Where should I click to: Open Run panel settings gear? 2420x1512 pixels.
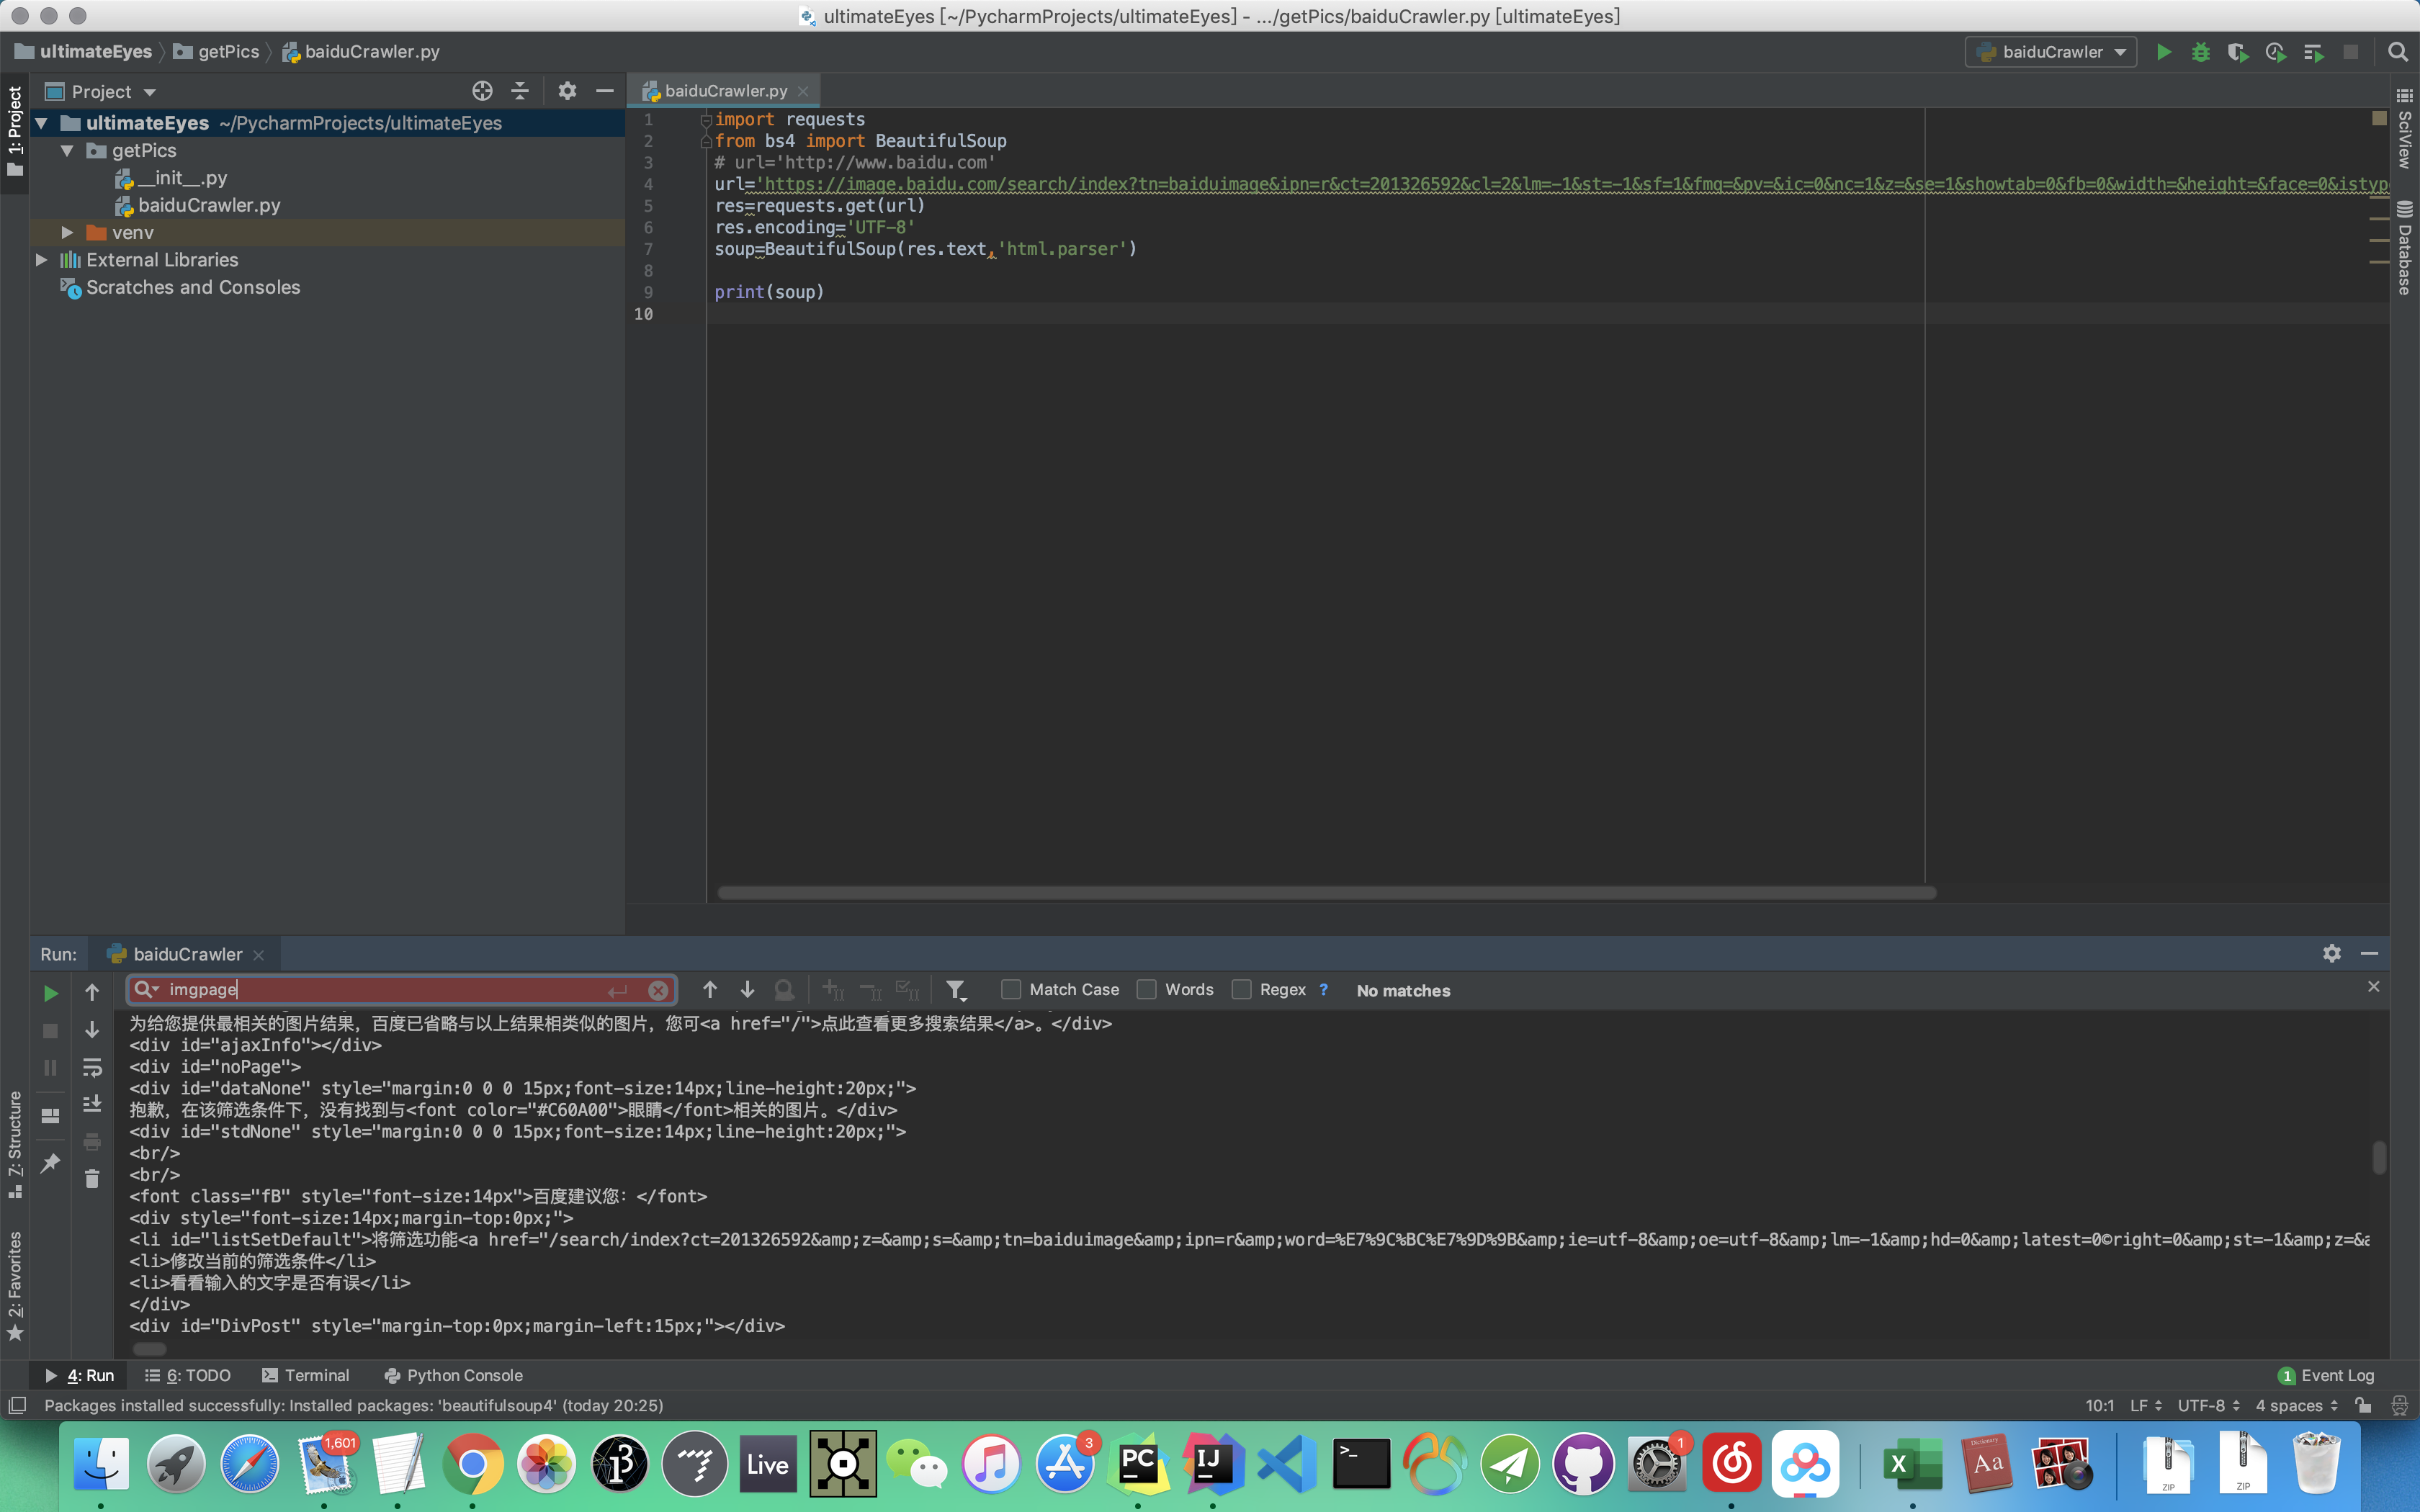(x=2332, y=953)
